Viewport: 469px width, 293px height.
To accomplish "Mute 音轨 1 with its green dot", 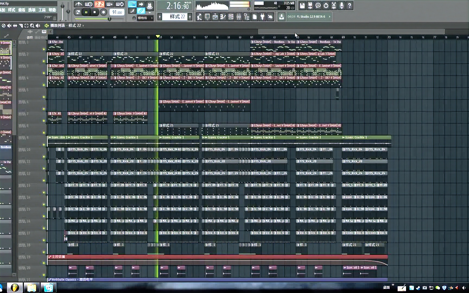I will pos(44,49).
